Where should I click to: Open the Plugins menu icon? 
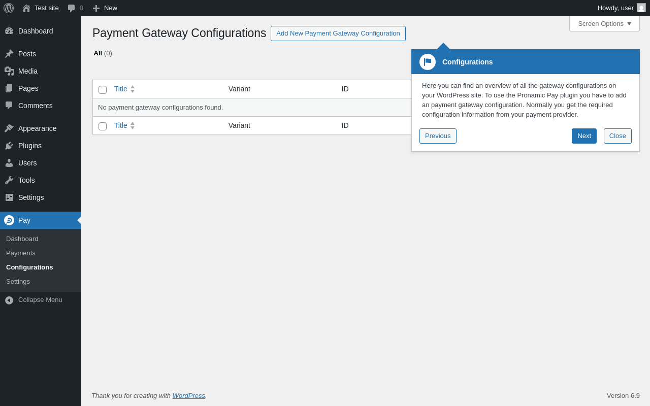pos(9,146)
